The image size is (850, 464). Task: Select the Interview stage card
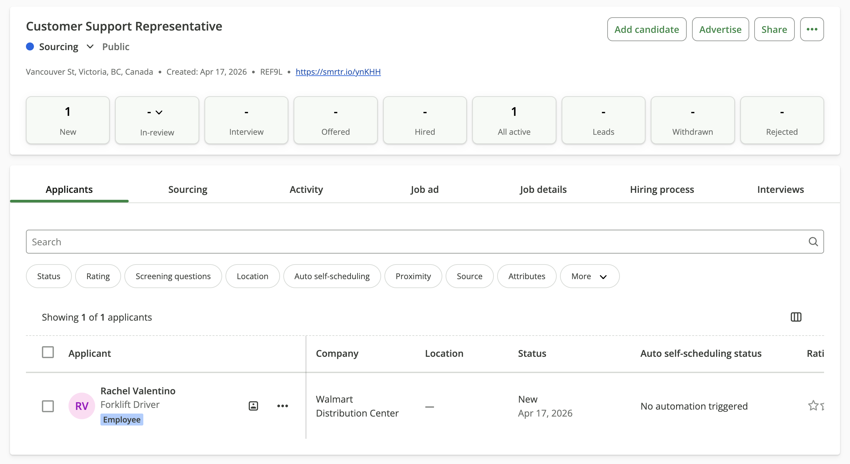pyautogui.click(x=246, y=120)
